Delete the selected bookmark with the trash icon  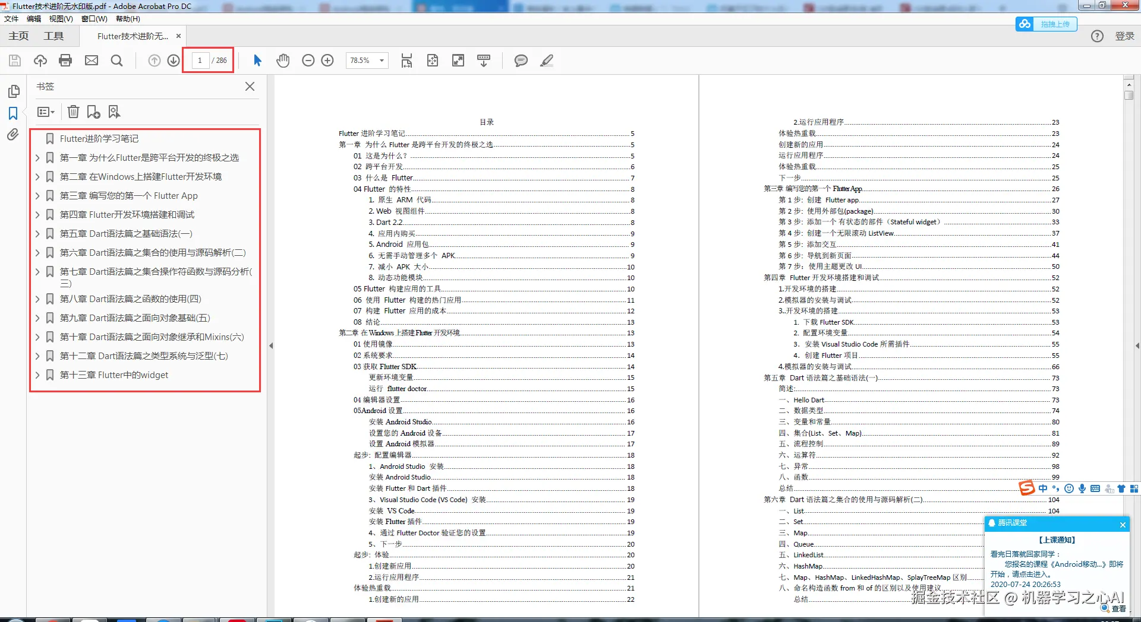pyautogui.click(x=73, y=112)
